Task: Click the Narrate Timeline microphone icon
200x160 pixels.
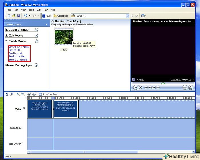Action: point(12,94)
